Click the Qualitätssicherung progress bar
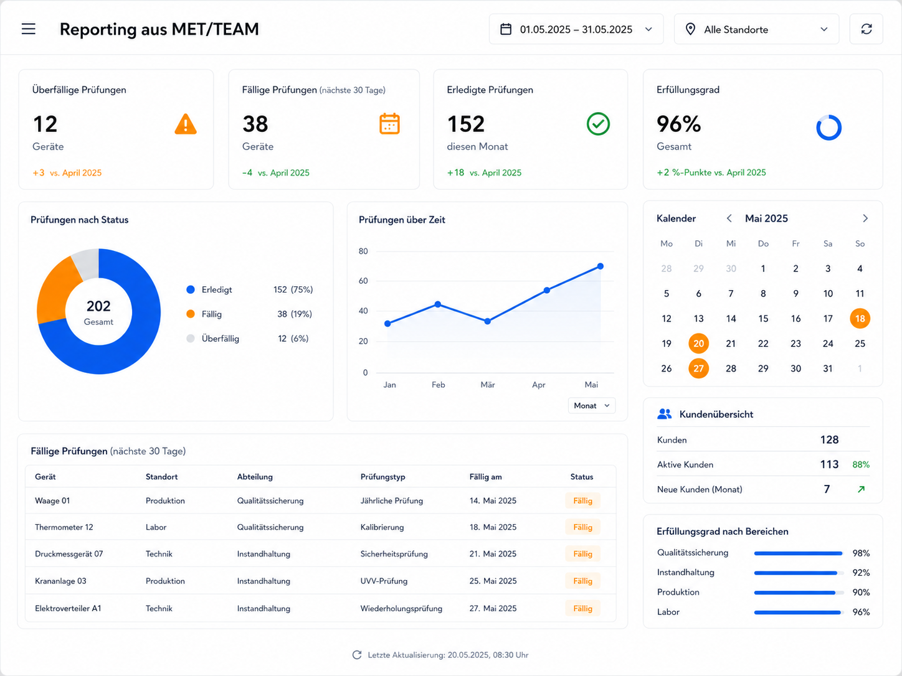 pyautogui.click(x=799, y=553)
